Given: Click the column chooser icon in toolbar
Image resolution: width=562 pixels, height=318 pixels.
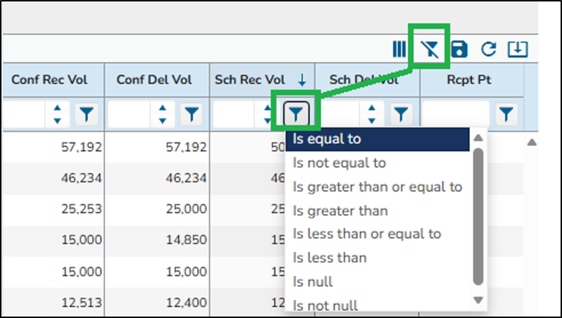Looking at the screenshot, I should [399, 49].
